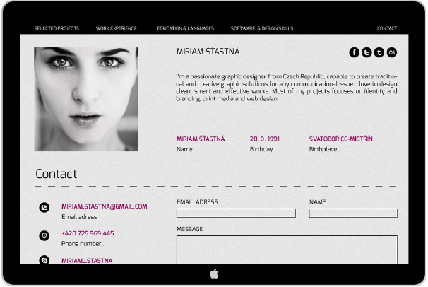The image size is (428, 287).
Task: Click the black-and-white portrait photo
Action: (86, 99)
